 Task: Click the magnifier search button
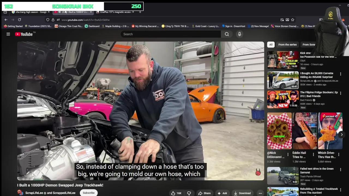click(227, 34)
